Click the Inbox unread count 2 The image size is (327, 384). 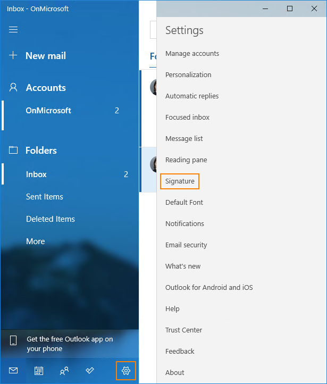(x=126, y=174)
